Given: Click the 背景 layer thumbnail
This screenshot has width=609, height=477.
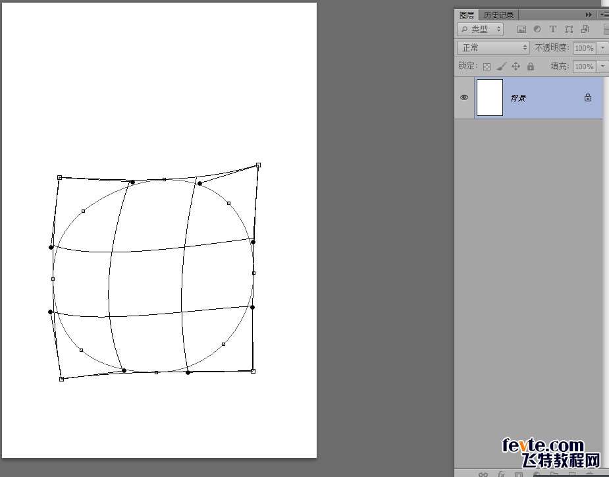Looking at the screenshot, I should click(x=489, y=98).
